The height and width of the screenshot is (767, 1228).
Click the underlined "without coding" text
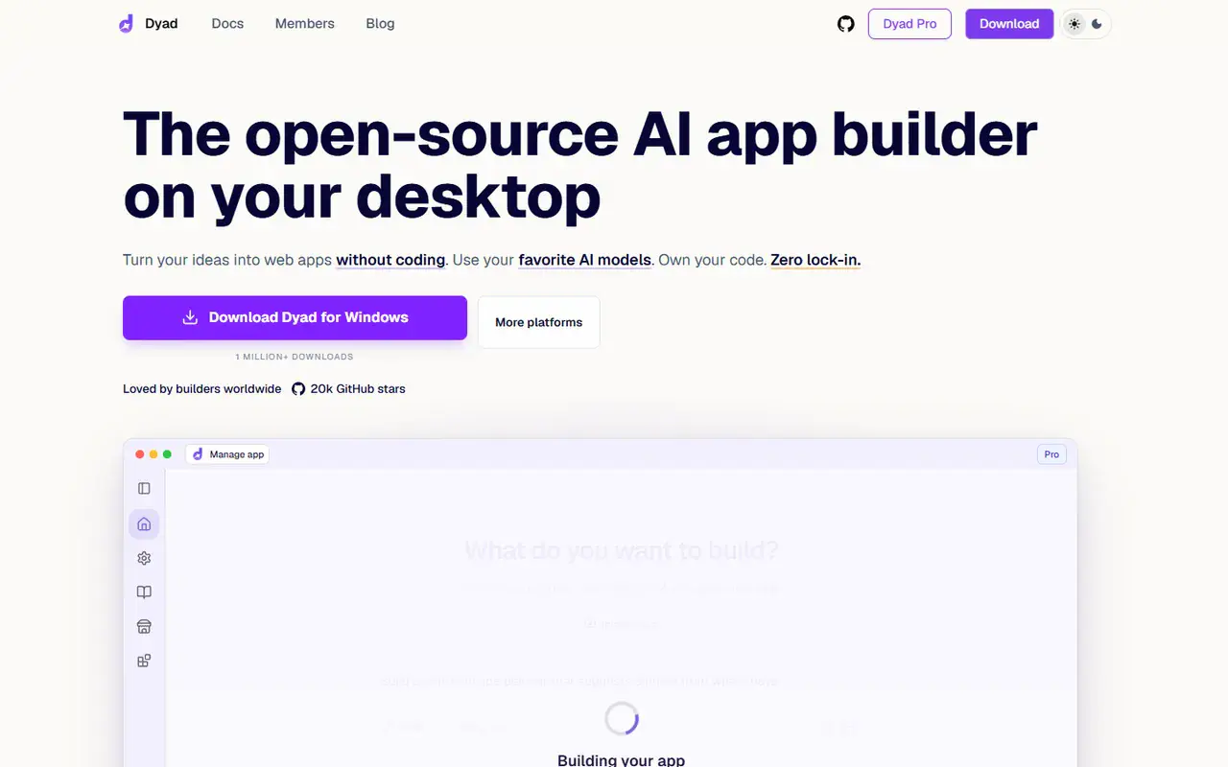(x=390, y=260)
